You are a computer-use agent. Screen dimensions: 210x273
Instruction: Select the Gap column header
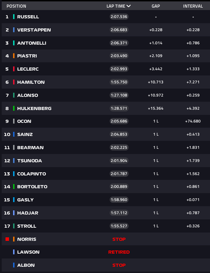point(156,6)
